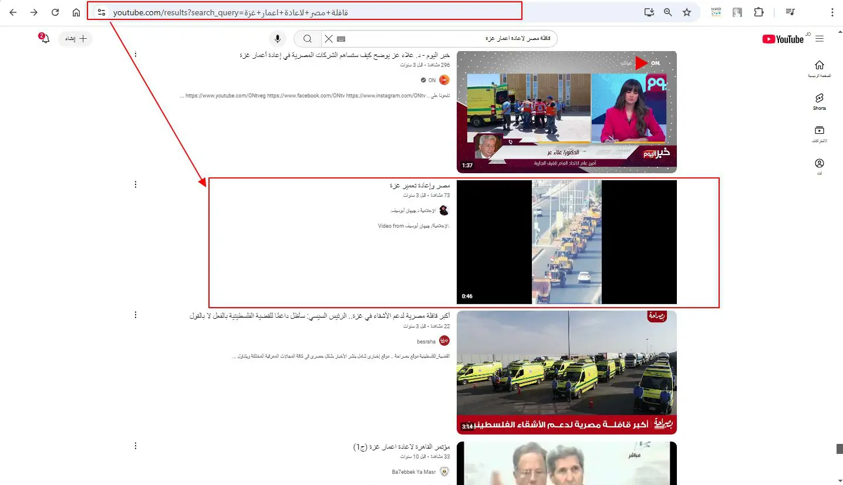Click the YouTube search magnifier button
This screenshot has height=485, width=843.
pyautogui.click(x=308, y=39)
